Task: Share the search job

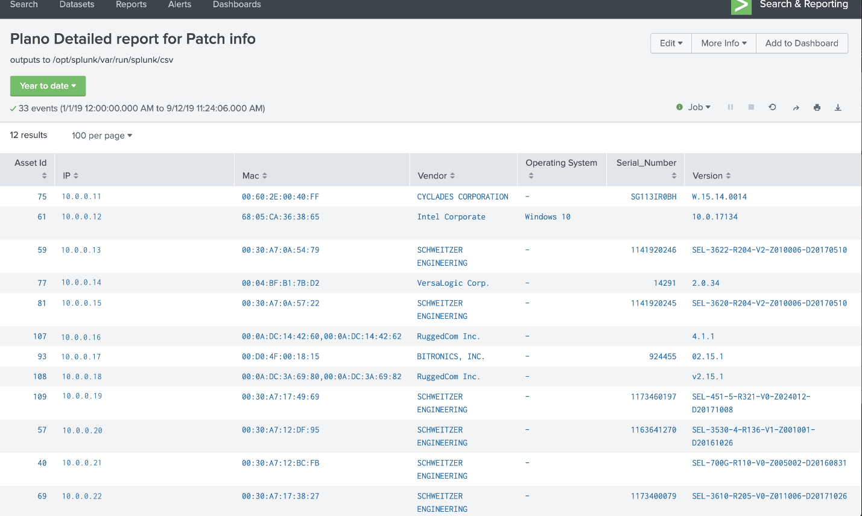Action: pos(796,107)
